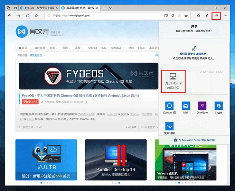
Task: Click Android in site navigation bar
Action: [x=92, y=48]
